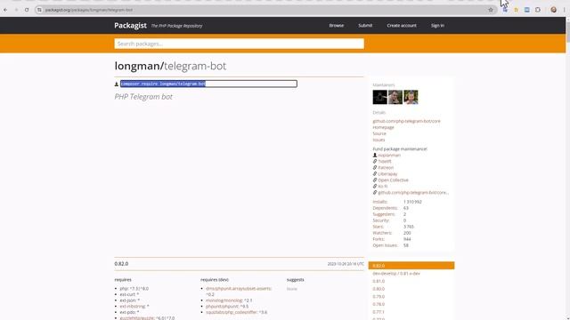The width and height of the screenshot is (570, 320).
Task: Open the squizlabs/php_codesniffer dependency link
Action: click(232, 312)
